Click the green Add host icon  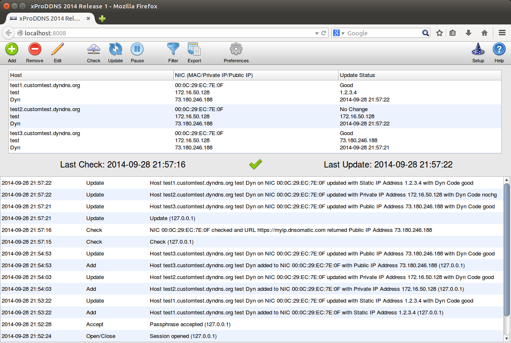pyautogui.click(x=12, y=49)
